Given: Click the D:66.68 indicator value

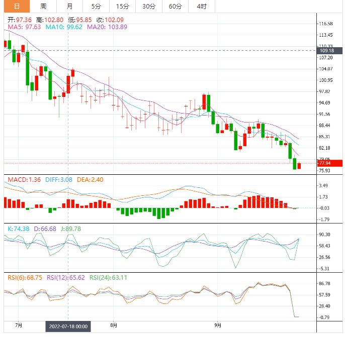Looking at the screenshot, I should click(x=45, y=229).
